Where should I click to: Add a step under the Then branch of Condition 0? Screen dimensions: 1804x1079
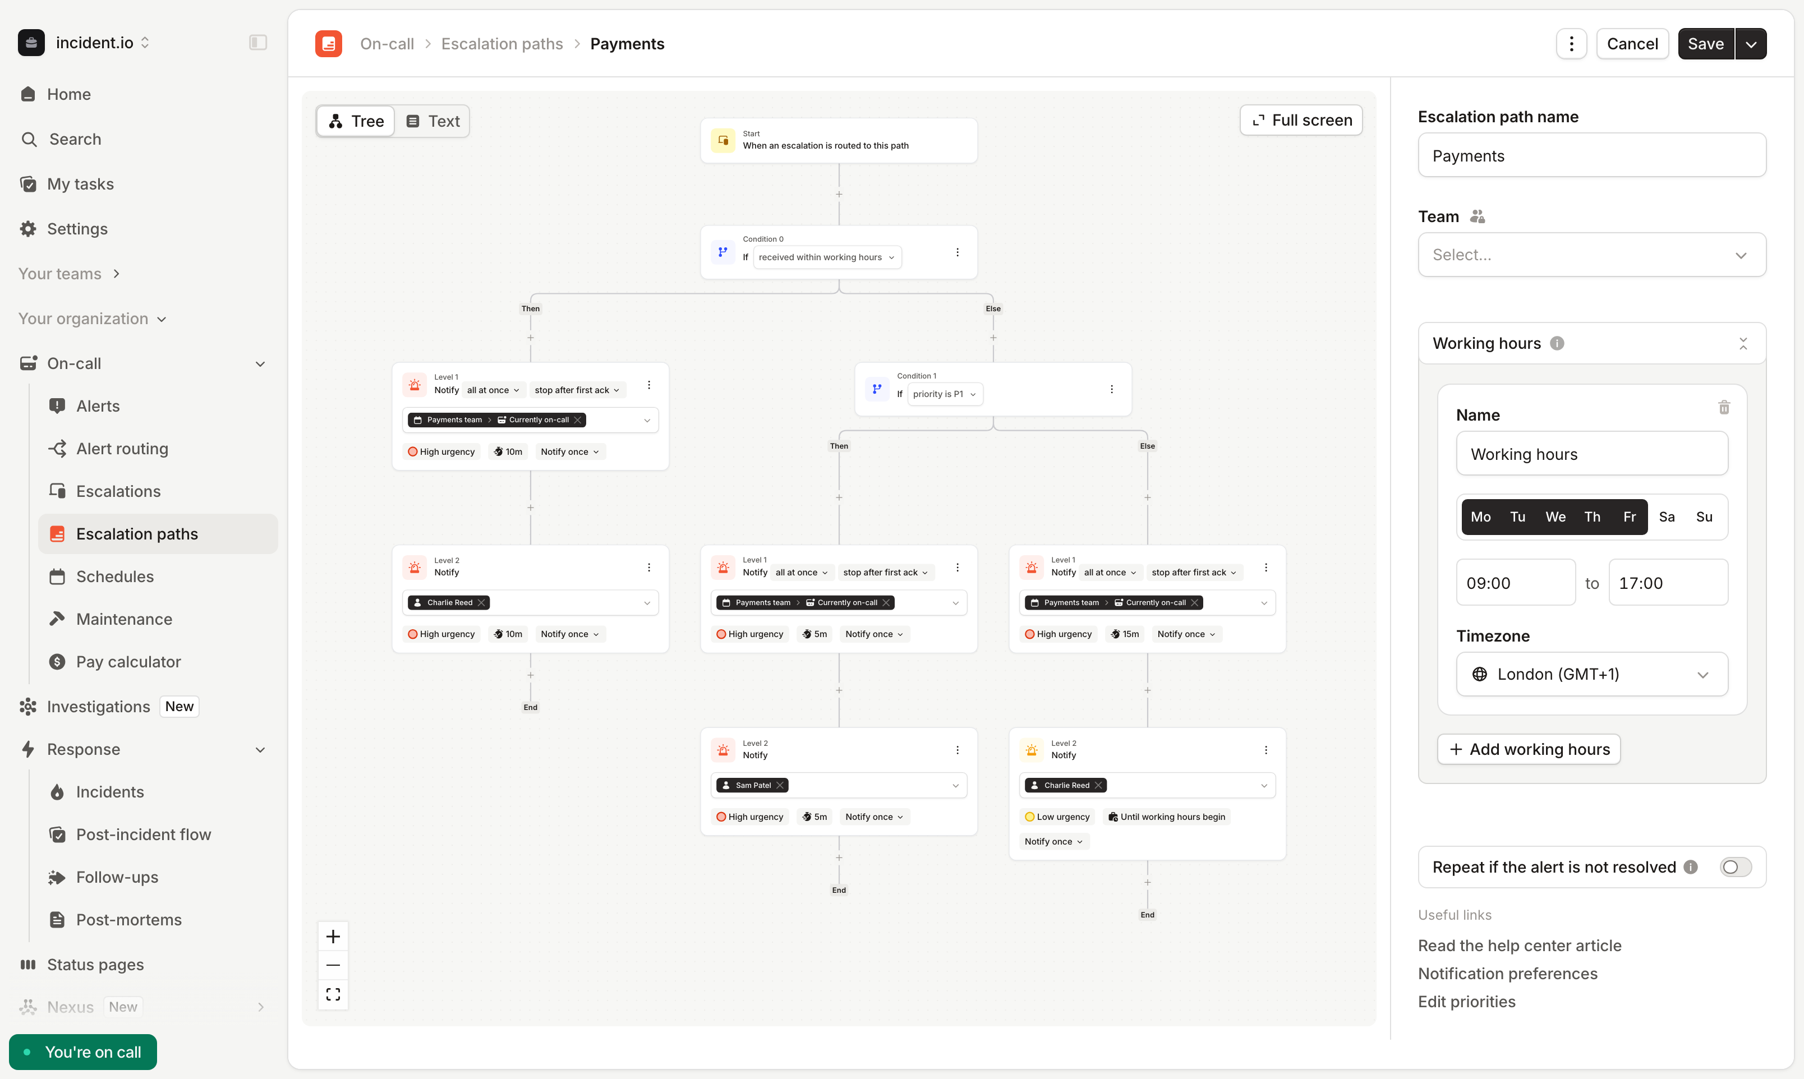pos(531,338)
